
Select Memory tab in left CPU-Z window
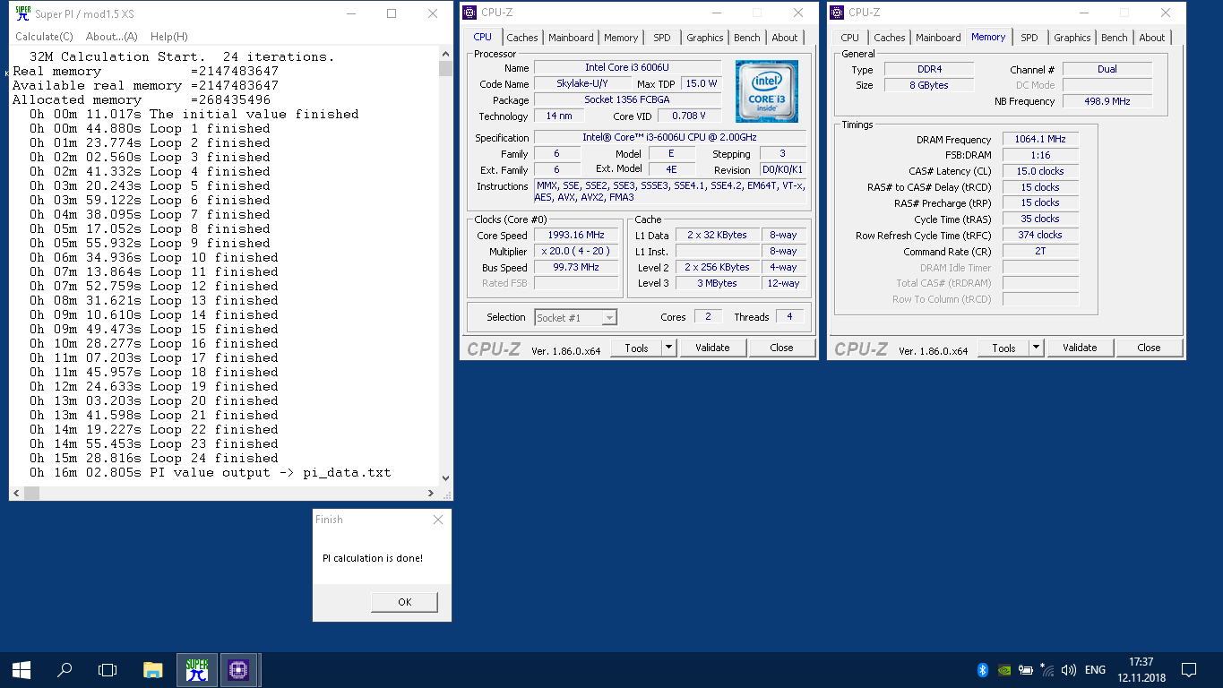pos(621,38)
